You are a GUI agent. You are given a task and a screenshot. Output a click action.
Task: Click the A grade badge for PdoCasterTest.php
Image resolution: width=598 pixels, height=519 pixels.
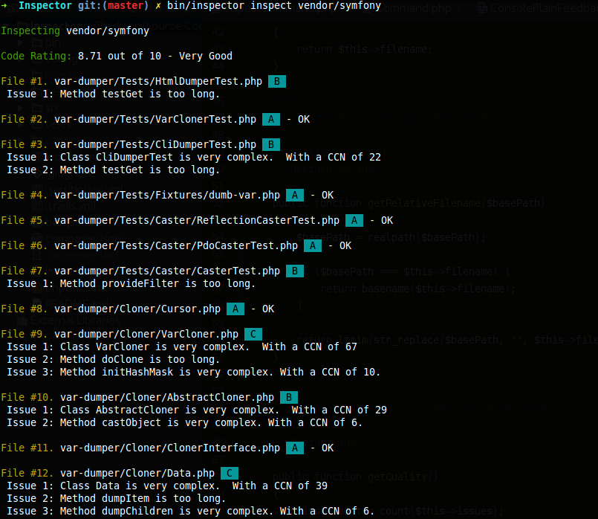[313, 245]
